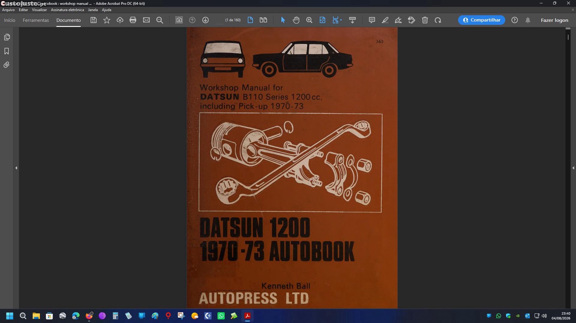Open the bookmarks panel
Screen dimensions: 576x323
(x=7, y=51)
